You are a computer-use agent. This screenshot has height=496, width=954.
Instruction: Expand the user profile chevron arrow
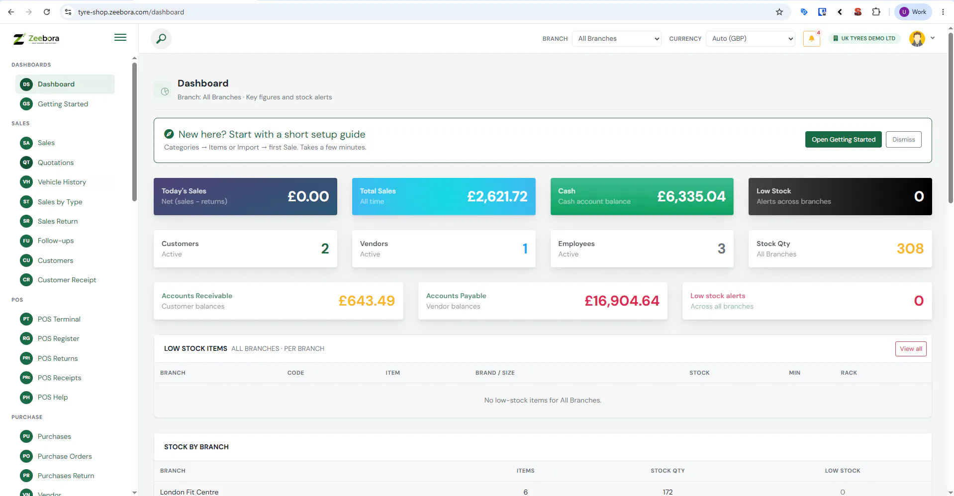933,38
